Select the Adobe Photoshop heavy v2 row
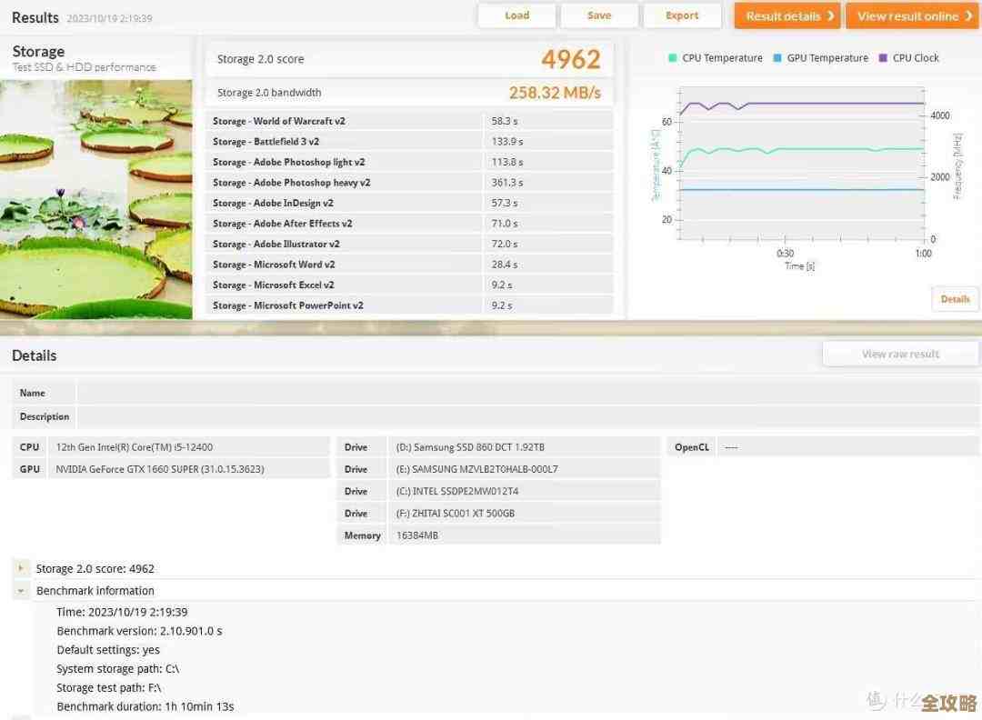The height and width of the screenshot is (720, 982). pyautogui.click(x=410, y=183)
